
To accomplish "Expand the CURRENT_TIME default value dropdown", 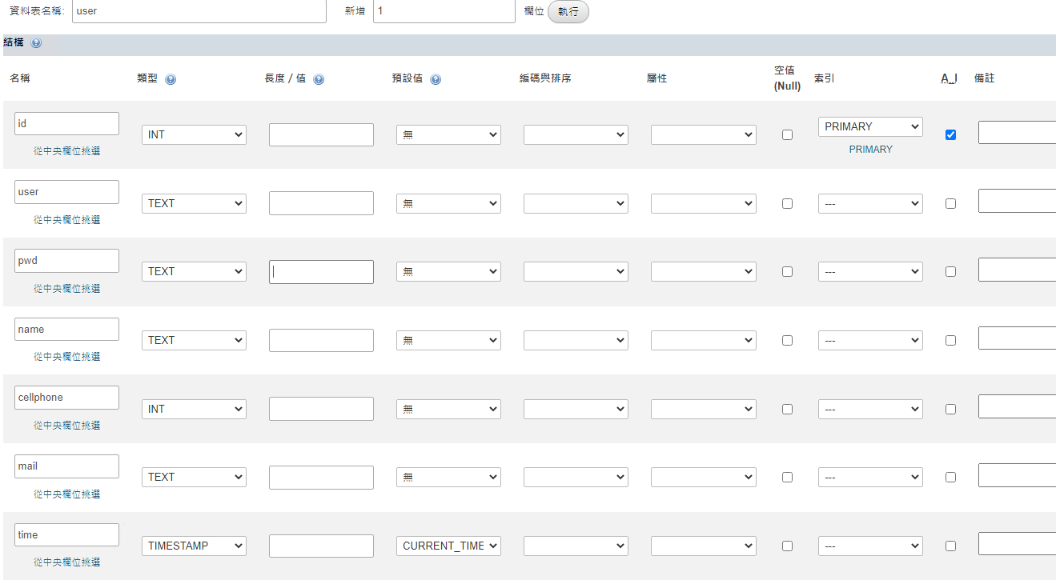I will point(448,546).
